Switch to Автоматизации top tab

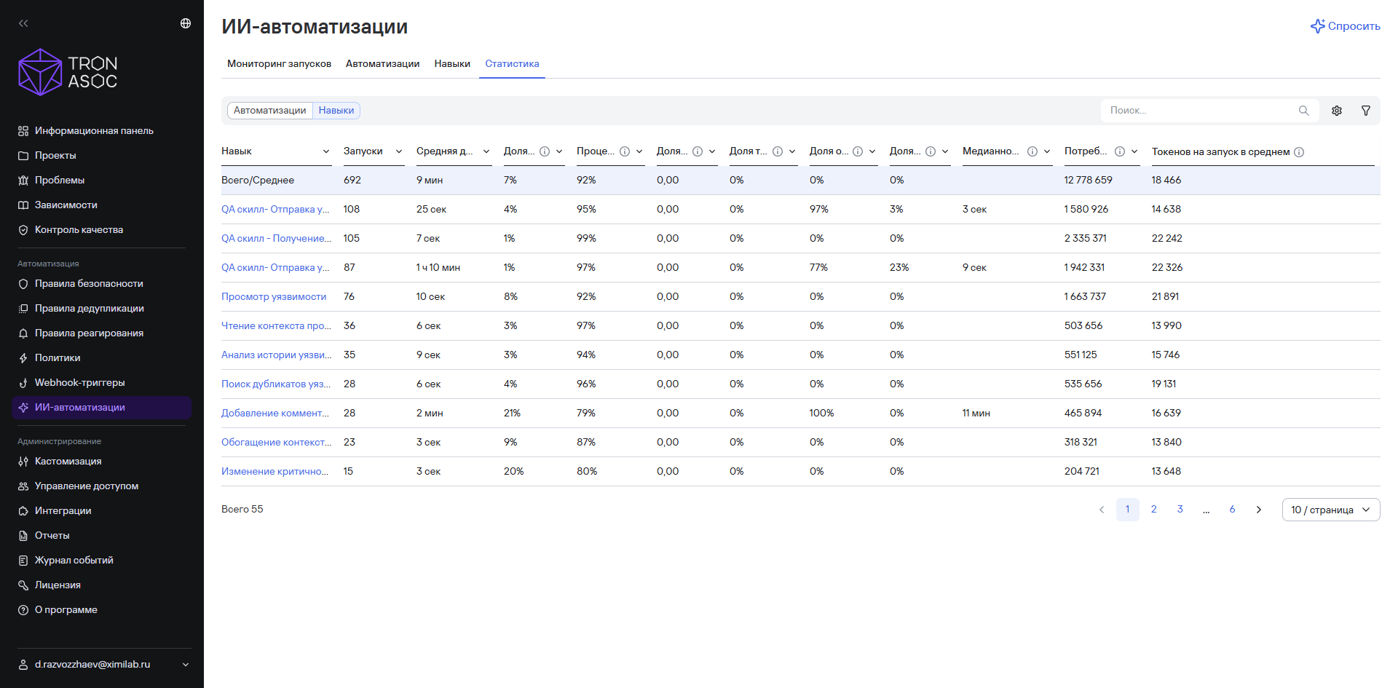(x=383, y=64)
